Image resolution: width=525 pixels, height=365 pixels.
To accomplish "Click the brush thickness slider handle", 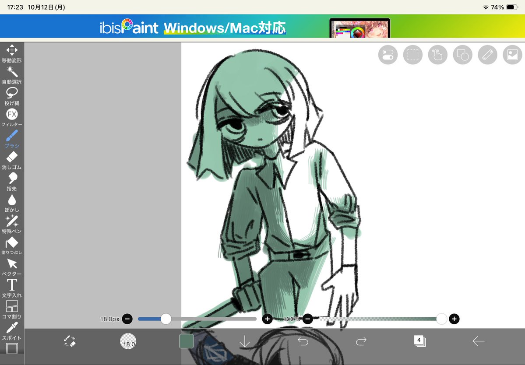I will [x=166, y=319].
